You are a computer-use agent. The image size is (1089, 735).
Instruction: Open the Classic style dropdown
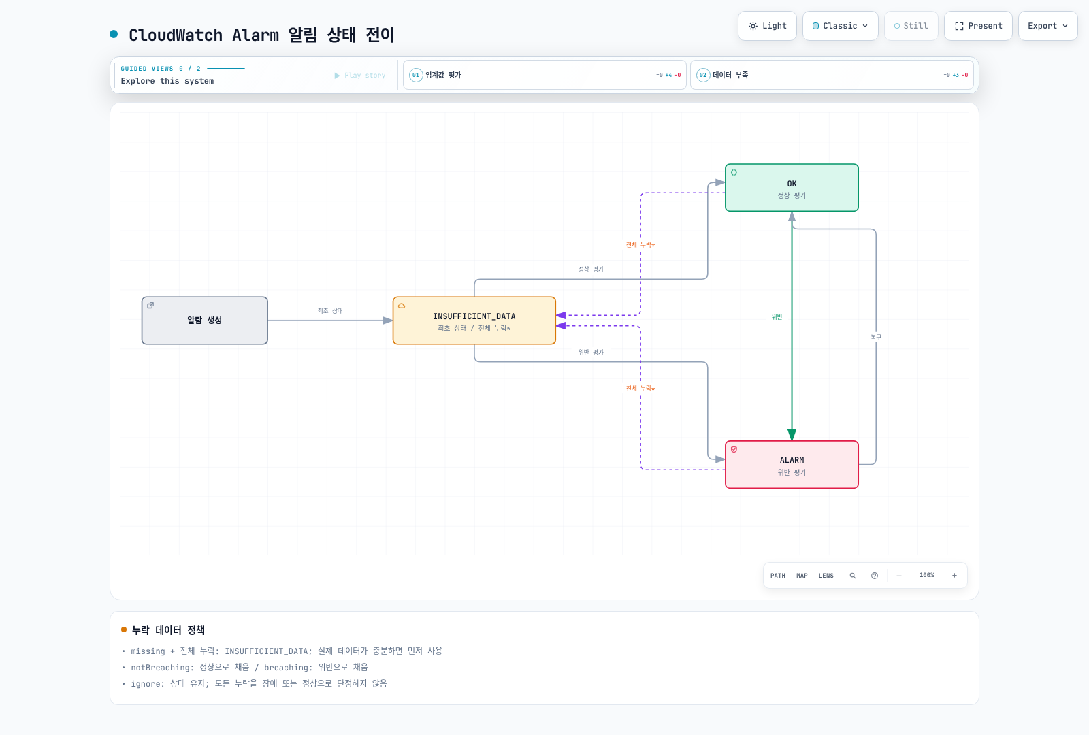[x=840, y=26]
